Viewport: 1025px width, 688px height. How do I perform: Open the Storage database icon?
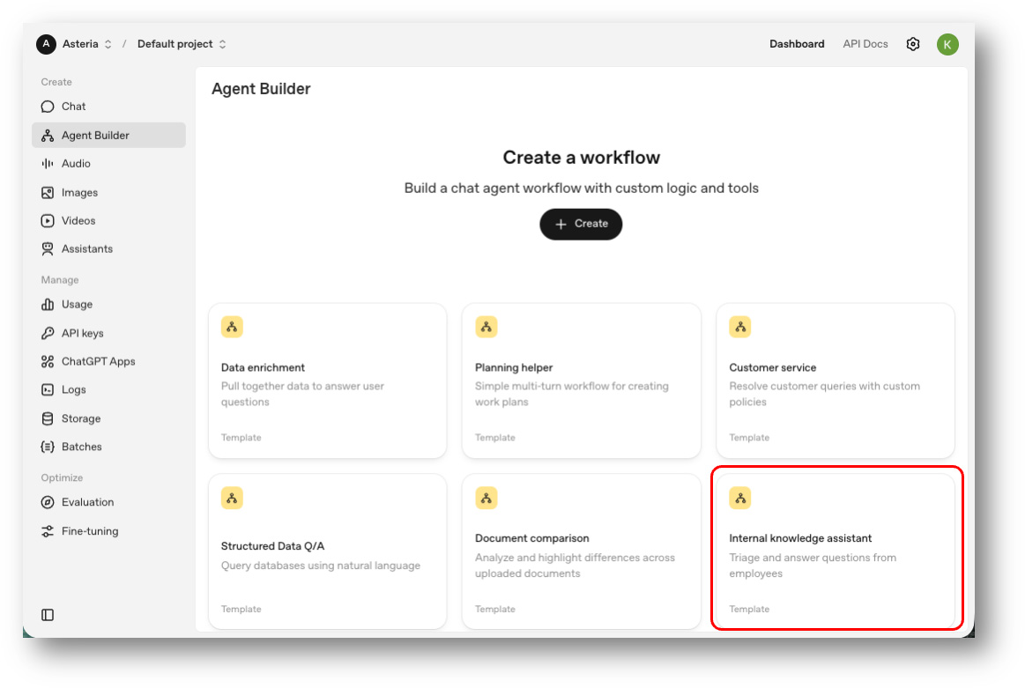pyautogui.click(x=48, y=419)
